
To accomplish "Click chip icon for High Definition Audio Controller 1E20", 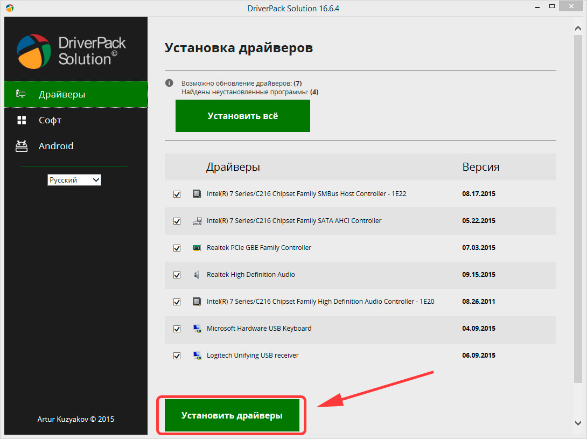I will (197, 302).
